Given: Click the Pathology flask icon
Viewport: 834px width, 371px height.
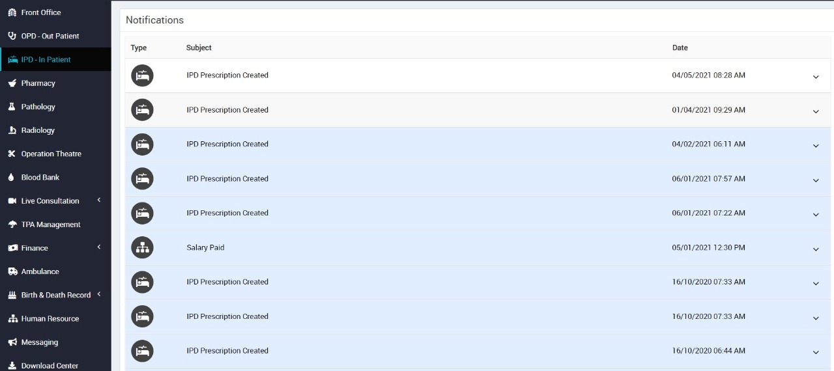Looking at the screenshot, I should (x=12, y=107).
